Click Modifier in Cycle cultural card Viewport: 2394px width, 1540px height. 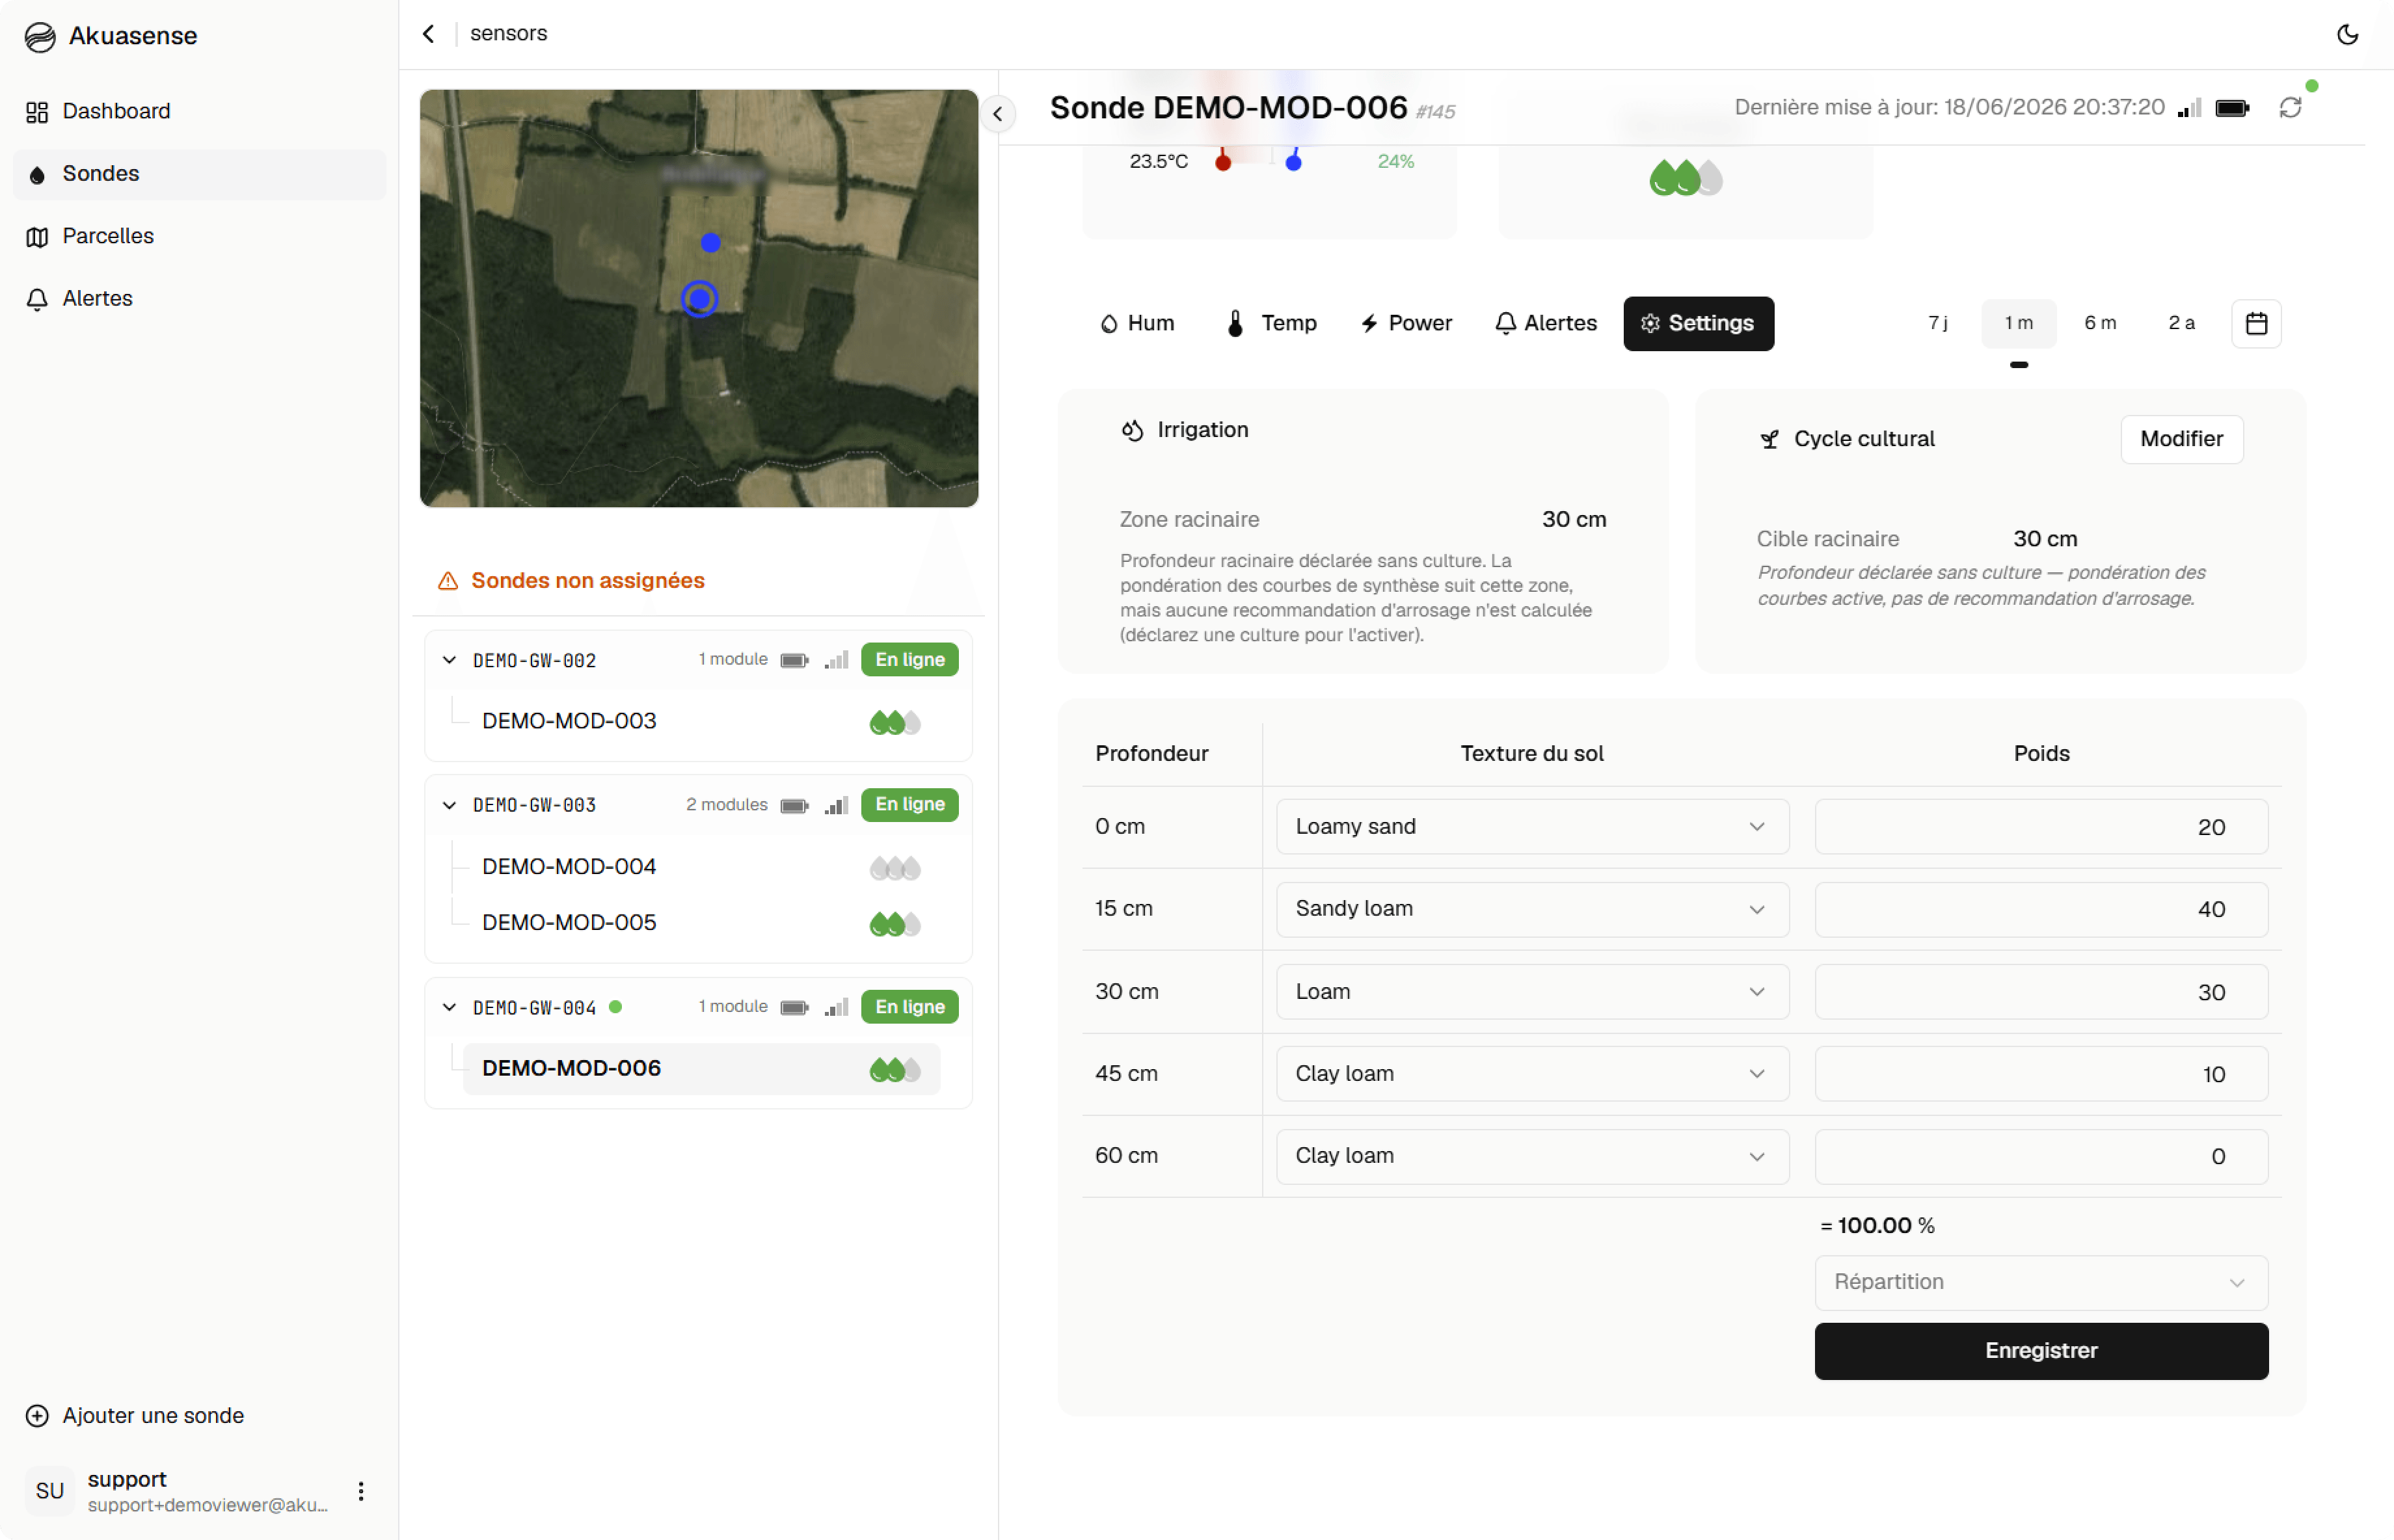[x=2181, y=439]
